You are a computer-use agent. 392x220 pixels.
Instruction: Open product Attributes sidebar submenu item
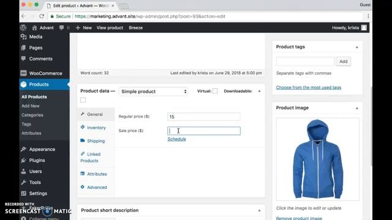(x=31, y=133)
